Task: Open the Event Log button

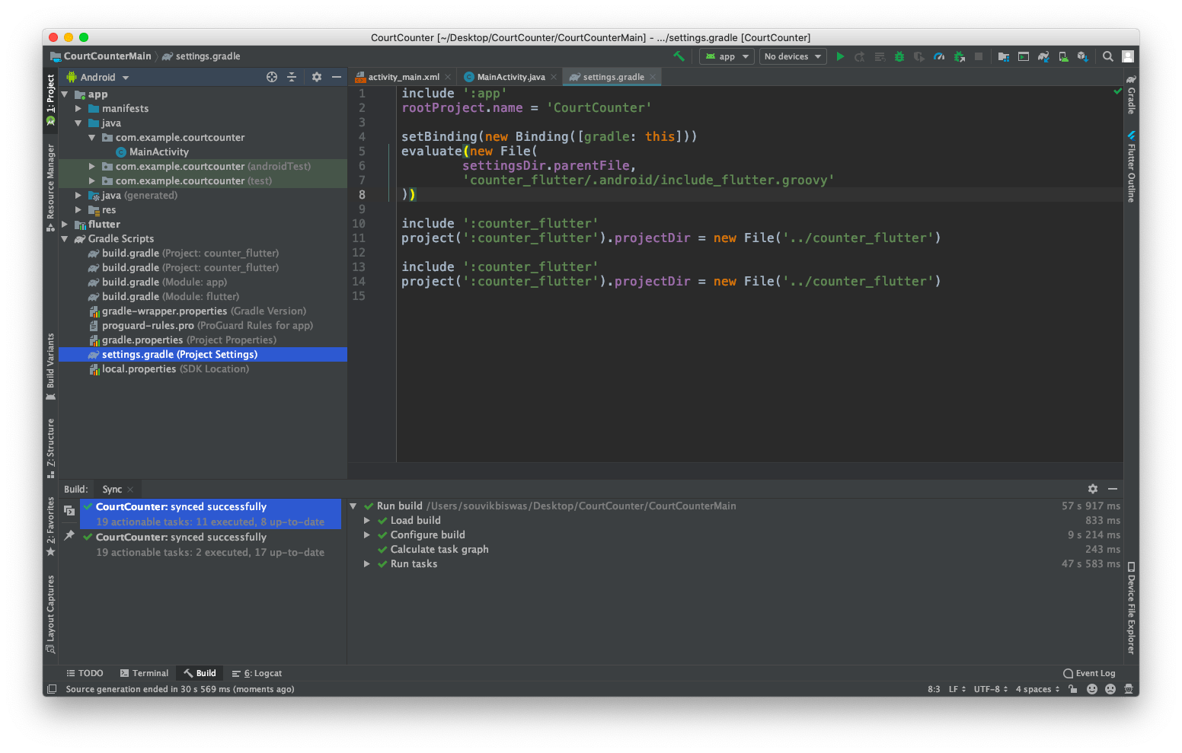Action: pos(1089,673)
